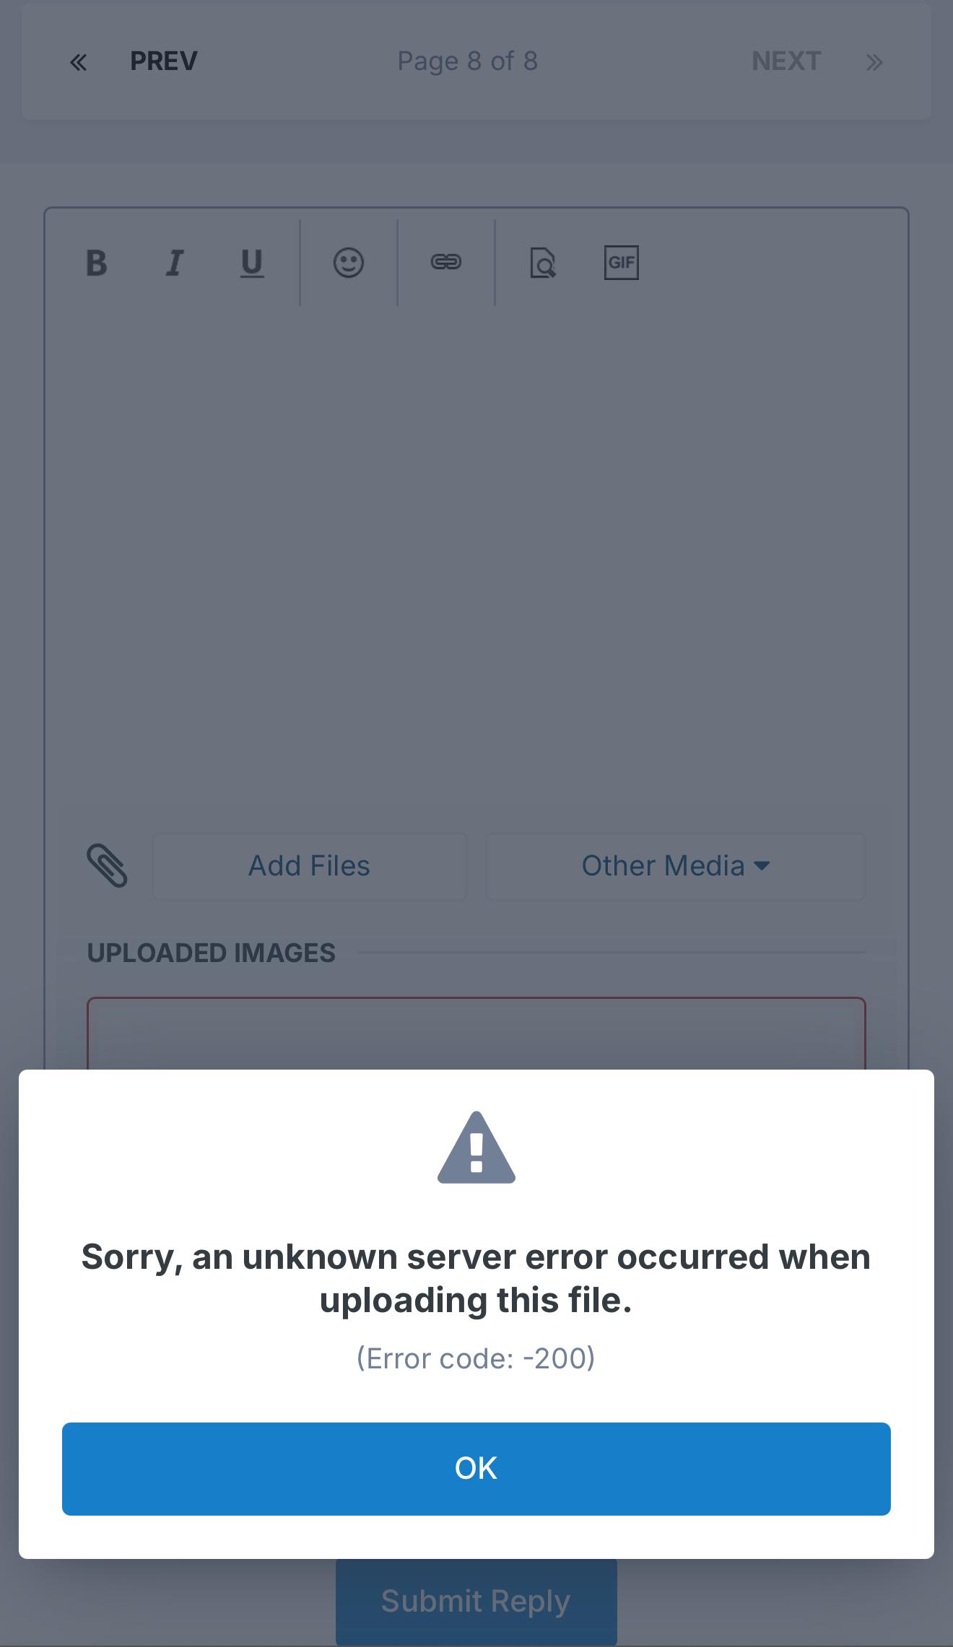Click the red-outlined uploaded image box
Image resolution: width=953 pixels, height=1647 pixels.
[x=476, y=1034]
